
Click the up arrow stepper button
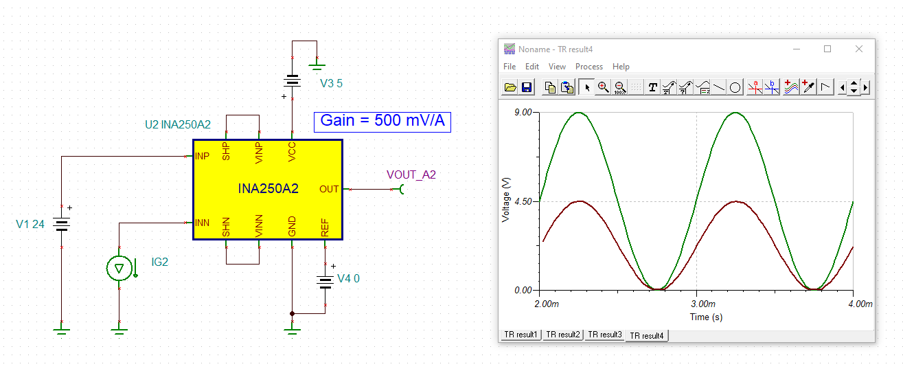(x=854, y=84)
